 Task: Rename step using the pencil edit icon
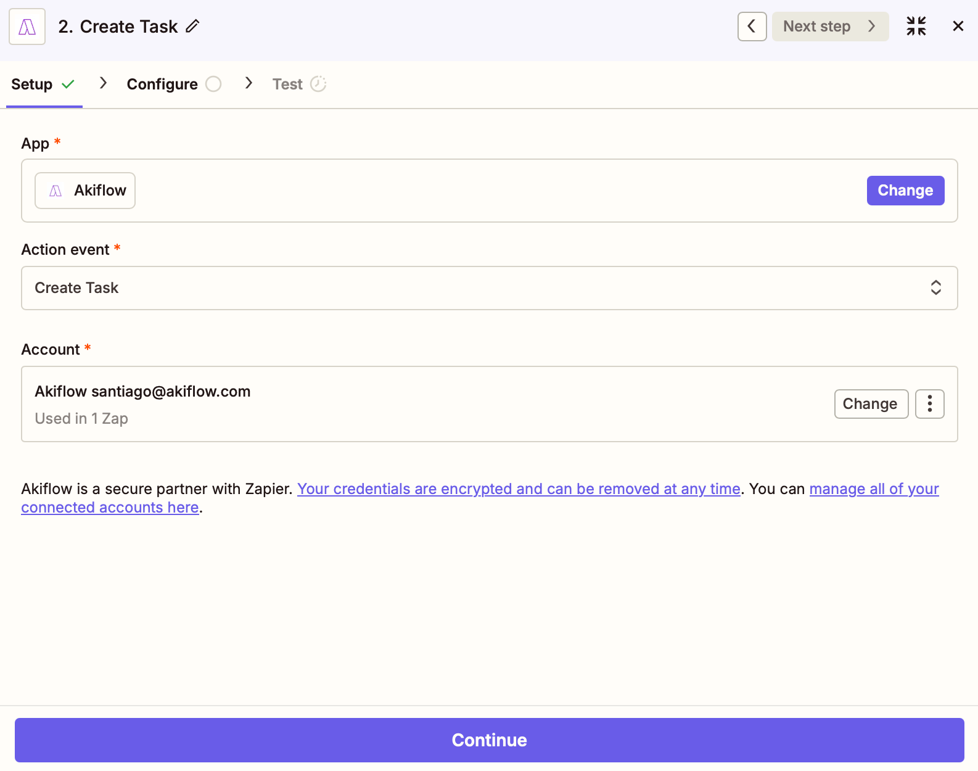pos(192,26)
